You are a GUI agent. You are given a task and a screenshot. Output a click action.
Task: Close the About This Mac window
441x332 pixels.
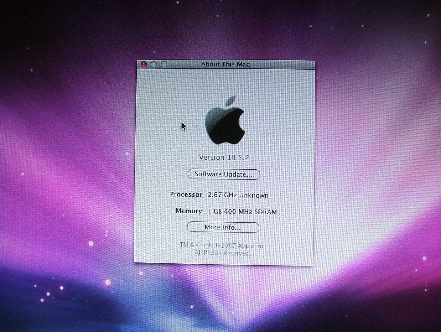click(x=144, y=65)
